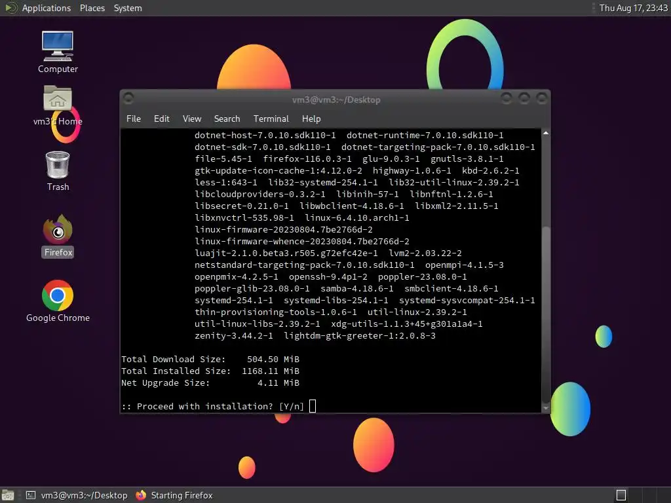Click the terminal title vm3@vm3:~/Desktop
Screen dimensions: 671x503
336,100
